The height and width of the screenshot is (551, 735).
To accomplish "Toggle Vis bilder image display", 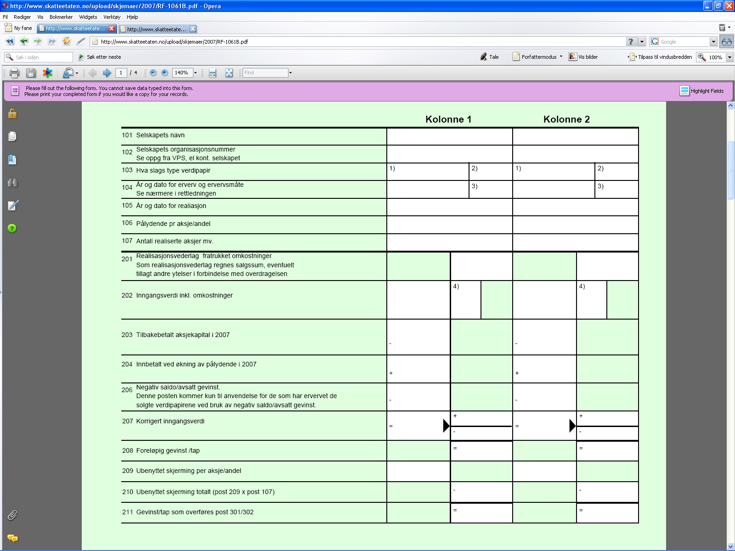I will 583,57.
